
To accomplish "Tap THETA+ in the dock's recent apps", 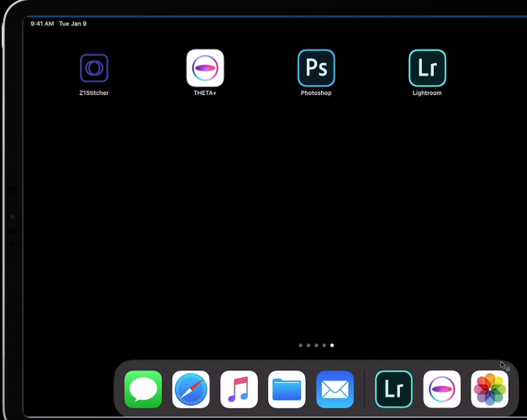I will [441, 389].
